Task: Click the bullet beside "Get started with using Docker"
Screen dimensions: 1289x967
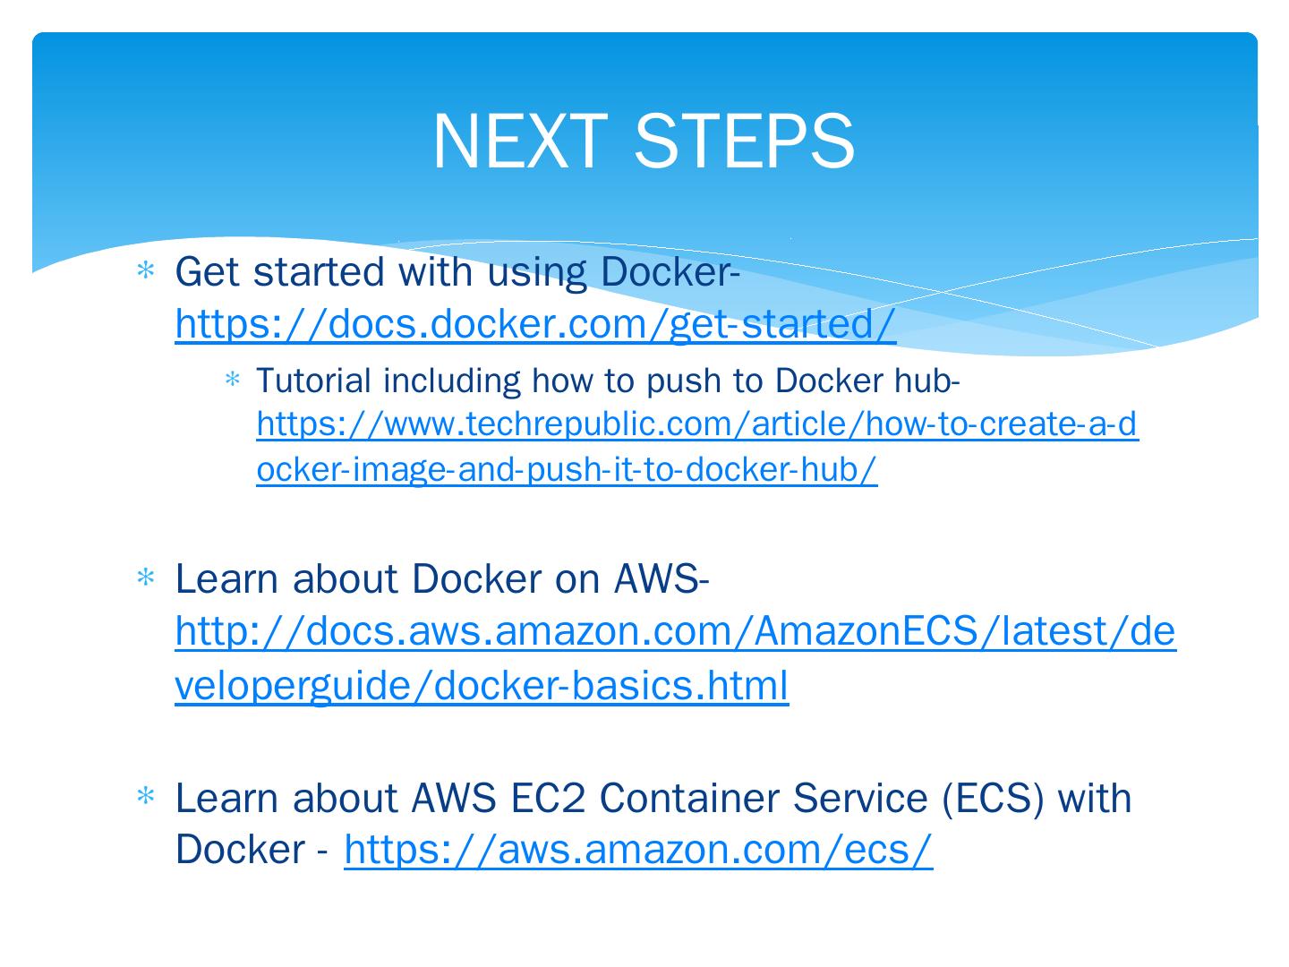Action: point(146,271)
